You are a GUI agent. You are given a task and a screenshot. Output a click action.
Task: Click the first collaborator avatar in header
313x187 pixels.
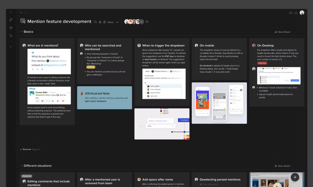click(127, 22)
